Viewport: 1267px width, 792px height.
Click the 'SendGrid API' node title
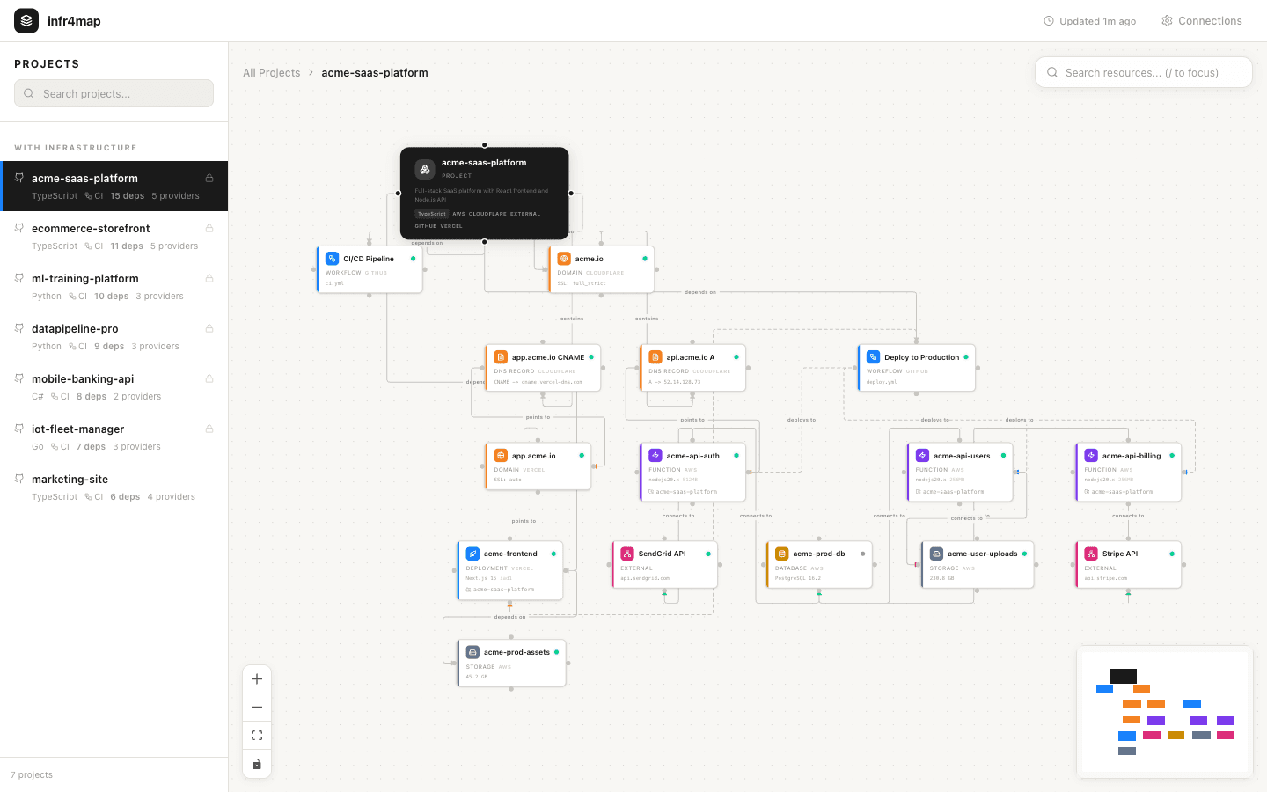point(662,554)
